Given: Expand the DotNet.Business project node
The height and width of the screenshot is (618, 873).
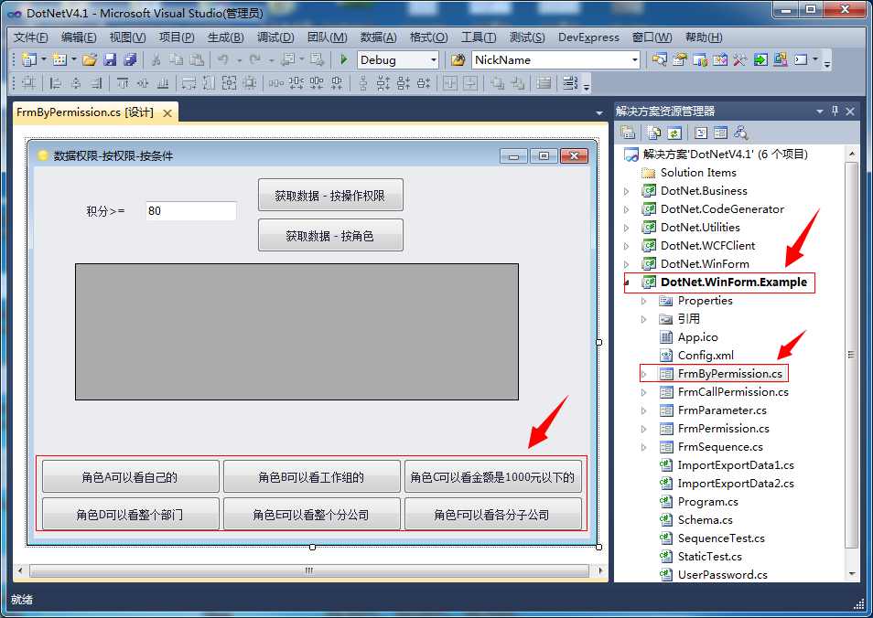Looking at the screenshot, I should click(627, 191).
